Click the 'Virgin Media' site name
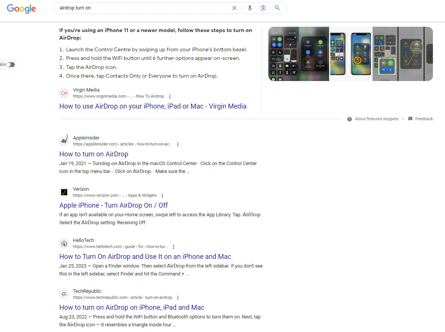 pos(86,90)
